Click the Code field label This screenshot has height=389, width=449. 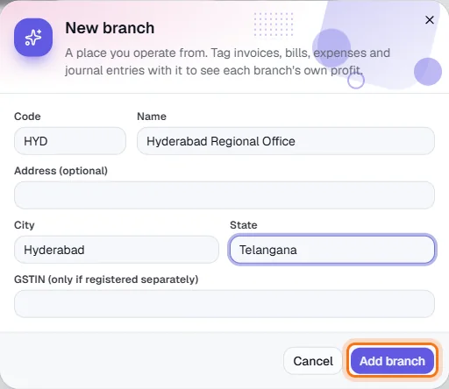point(27,117)
